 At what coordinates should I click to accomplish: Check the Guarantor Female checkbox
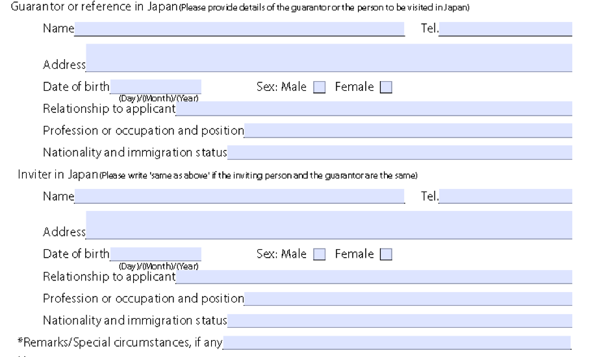pos(386,87)
